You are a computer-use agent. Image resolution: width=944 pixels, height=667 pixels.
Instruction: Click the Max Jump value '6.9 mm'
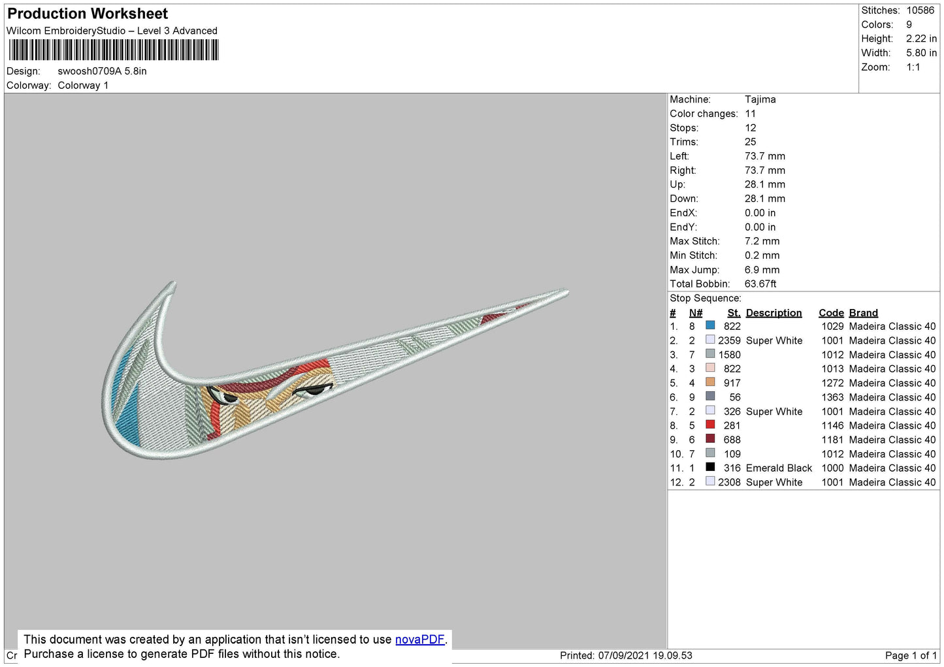(762, 270)
